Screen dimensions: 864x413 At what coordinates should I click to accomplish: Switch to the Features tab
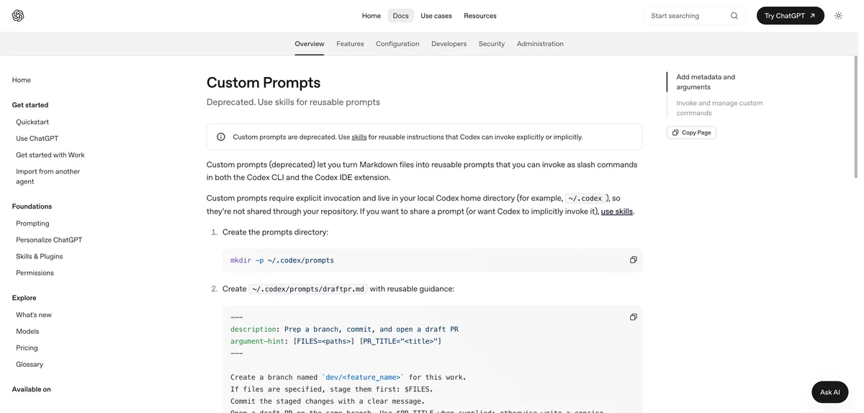coord(350,44)
